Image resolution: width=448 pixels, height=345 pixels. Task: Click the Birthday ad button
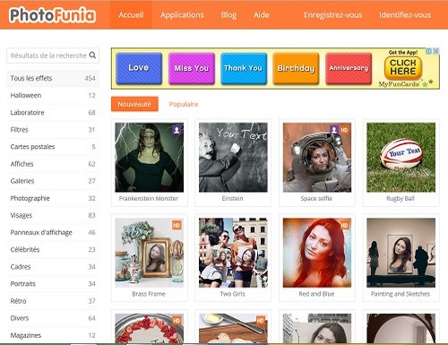tap(296, 68)
